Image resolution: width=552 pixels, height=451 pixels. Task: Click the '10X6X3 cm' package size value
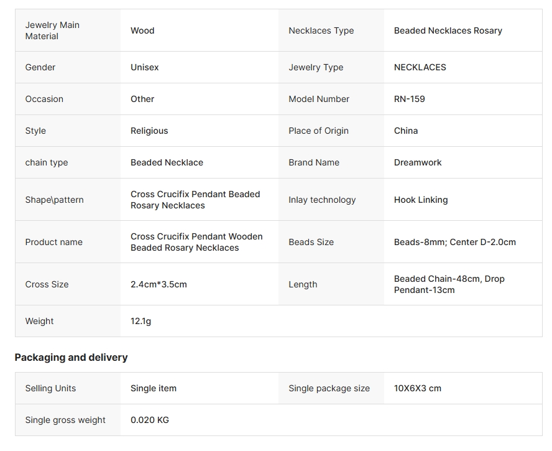417,388
